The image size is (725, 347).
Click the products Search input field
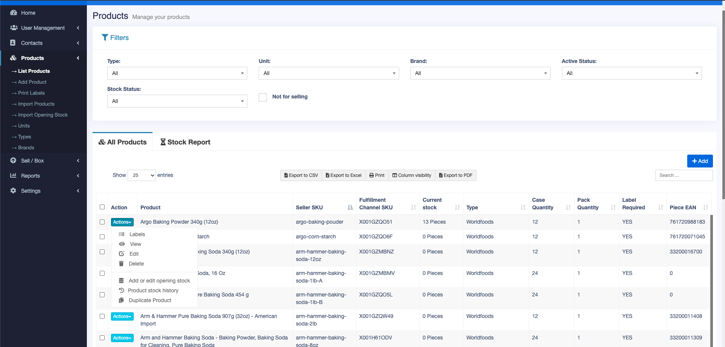[684, 175]
